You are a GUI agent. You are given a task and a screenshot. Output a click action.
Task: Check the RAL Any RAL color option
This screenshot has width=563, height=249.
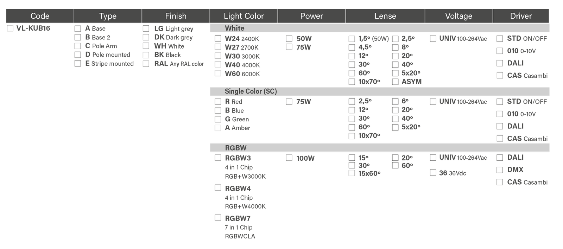(x=146, y=64)
